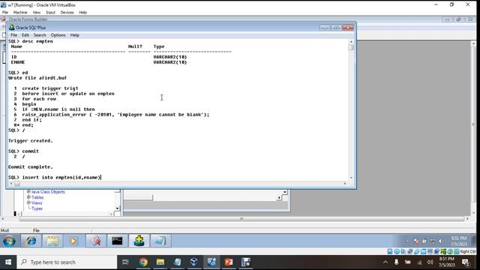
Task: Open VirtualBox Machine menu
Action: pos(20,13)
